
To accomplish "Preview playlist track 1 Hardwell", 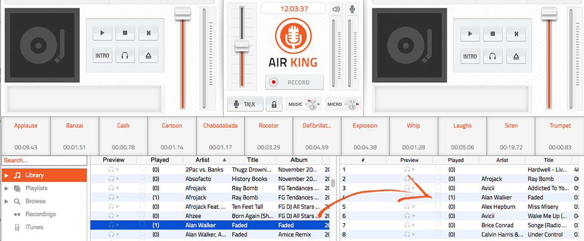I will [407, 169].
